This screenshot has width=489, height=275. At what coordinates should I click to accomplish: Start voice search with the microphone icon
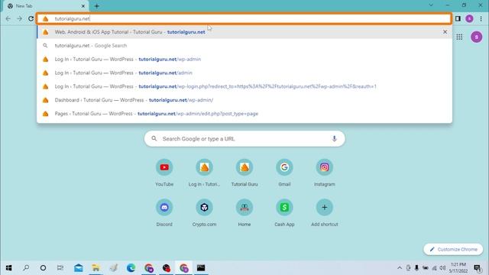[x=335, y=139]
